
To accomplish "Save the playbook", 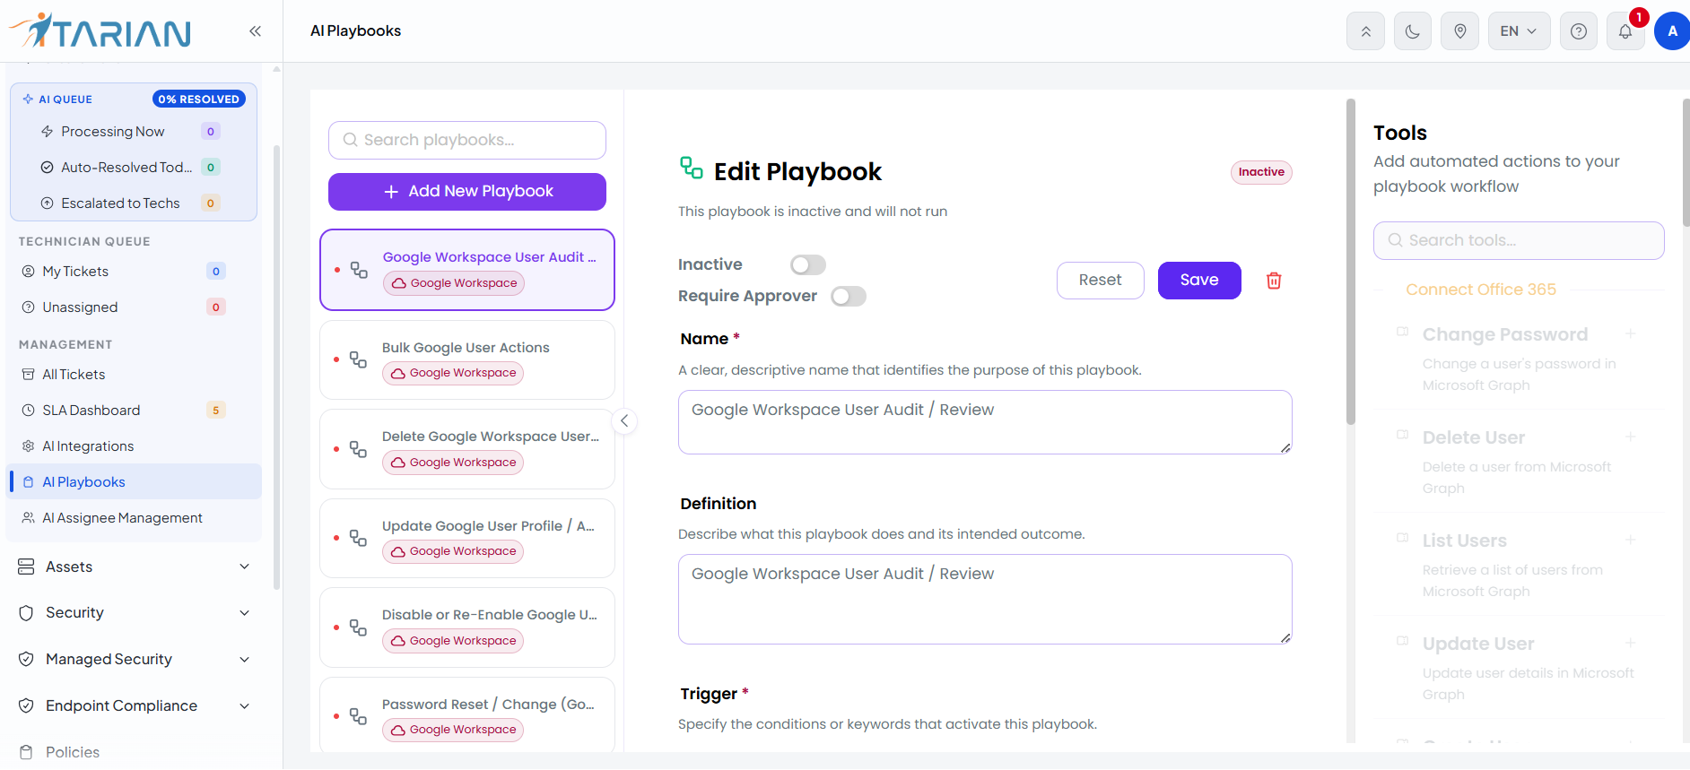I will (1199, 281).
